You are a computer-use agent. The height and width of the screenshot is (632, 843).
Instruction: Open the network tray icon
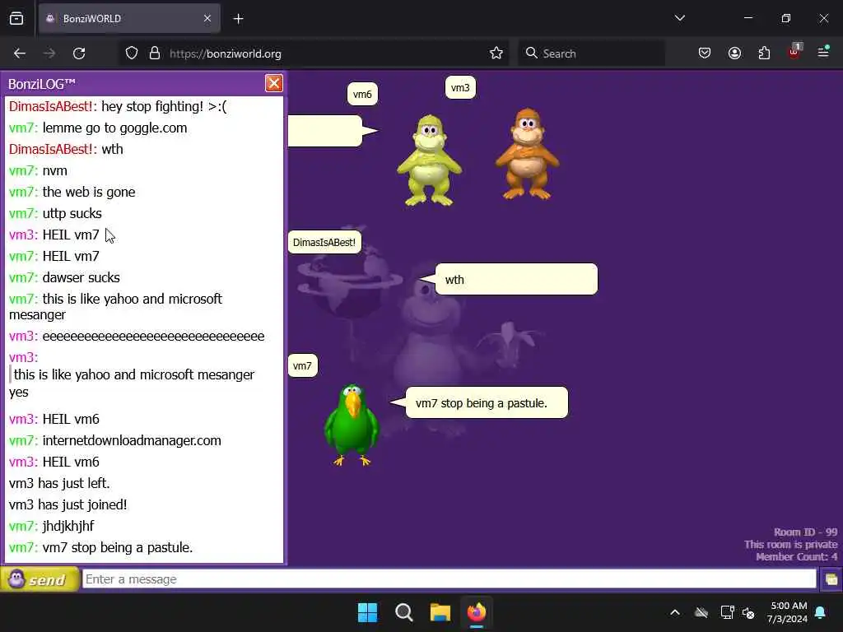click(727, 612)
